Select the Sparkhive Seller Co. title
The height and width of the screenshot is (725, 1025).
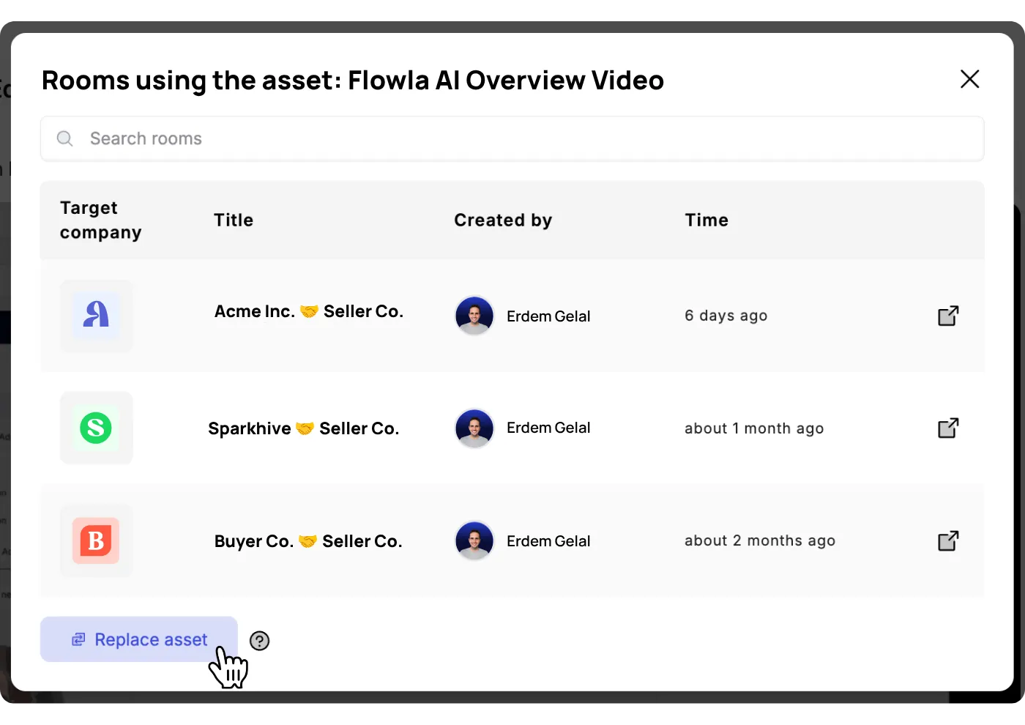[304, 428]
